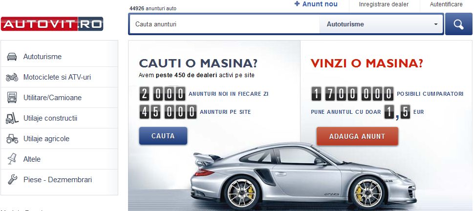This screenshot has width=474, height=211.
Task: Click the motorcycle icon in sidebar
Action: click(12, 77)
